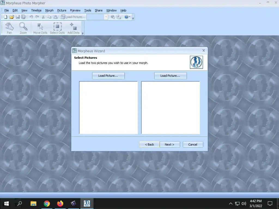Click the Morpheus taskbar icon

(x=87, y=204)
